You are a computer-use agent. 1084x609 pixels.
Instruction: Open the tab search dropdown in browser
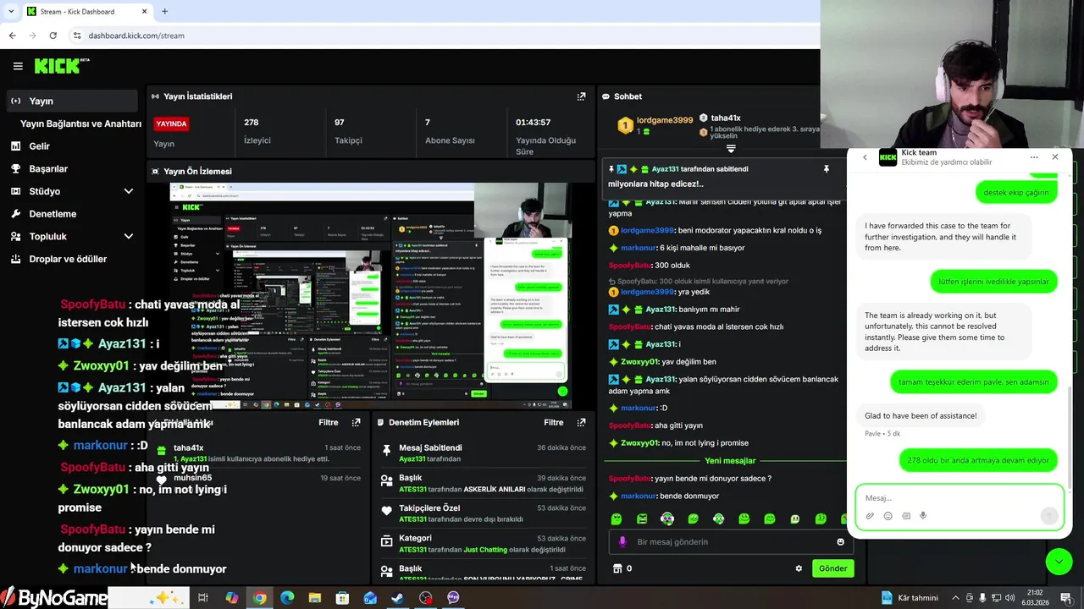tap(11, 12)
